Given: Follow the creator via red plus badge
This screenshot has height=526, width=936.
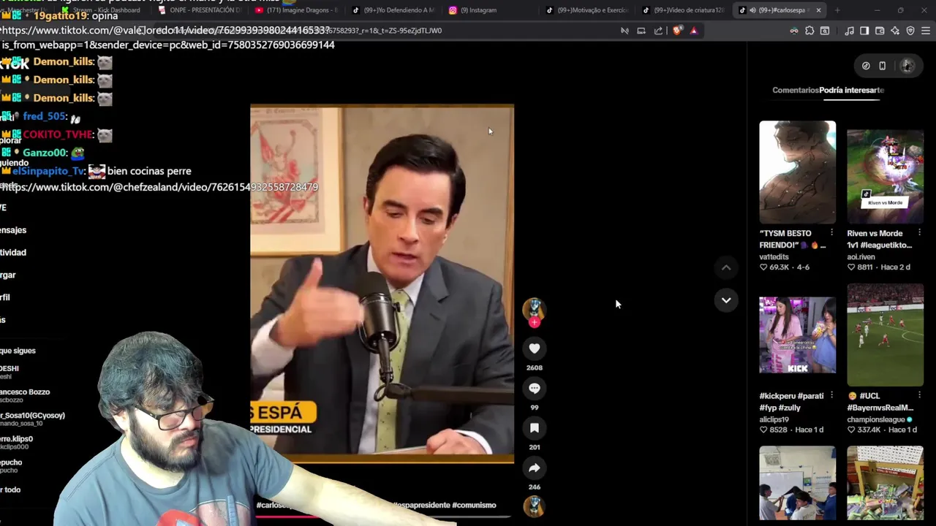Looking at the screenshot, I should pos(535,322).
